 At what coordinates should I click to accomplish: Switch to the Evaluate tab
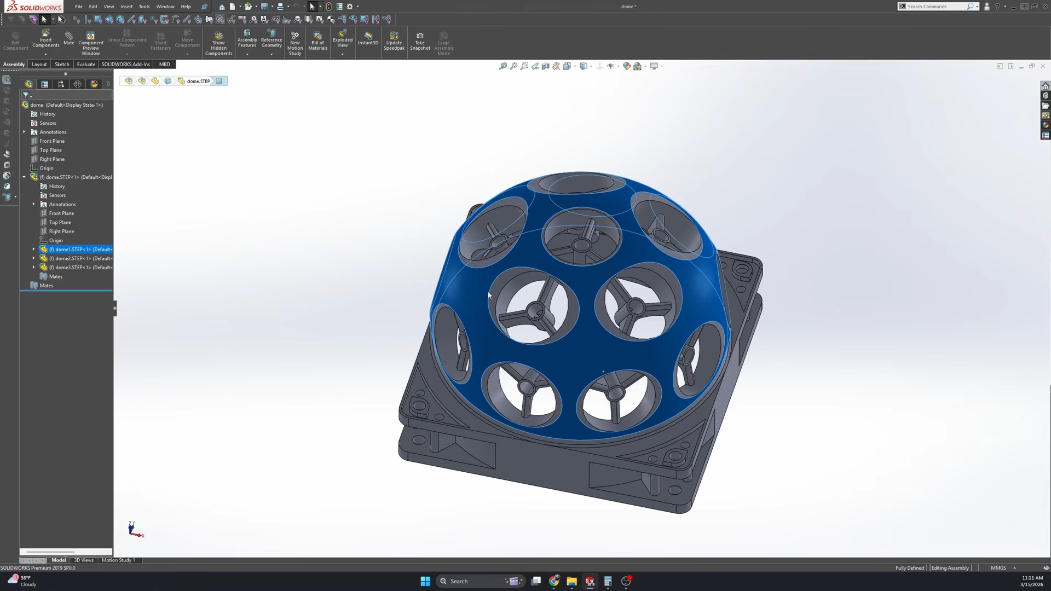click(x=86, y=64)
